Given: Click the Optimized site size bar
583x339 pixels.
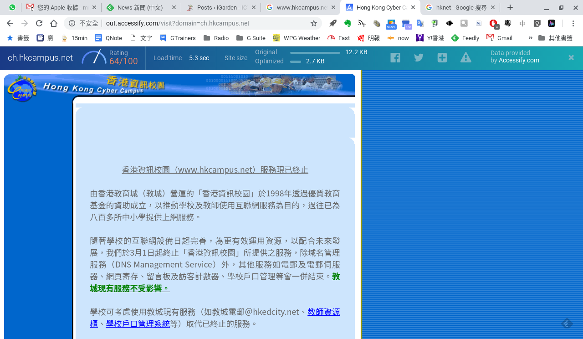Looking at the screenshot, I should pos(296,62).
